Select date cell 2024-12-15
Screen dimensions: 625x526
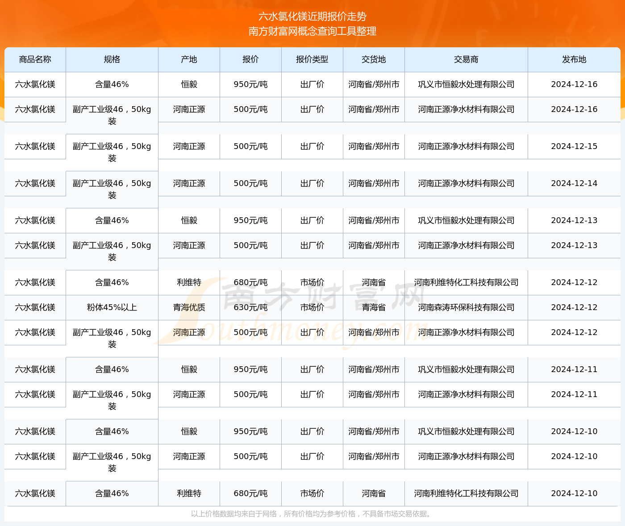click(574, 146)
